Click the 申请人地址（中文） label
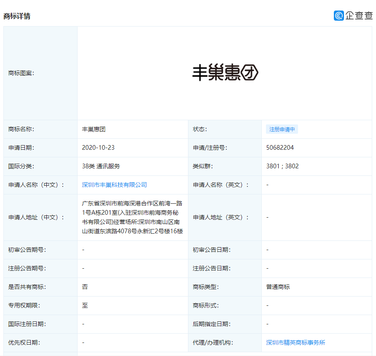The height and width of the screenshot is (356, 376). coord(36,217)
